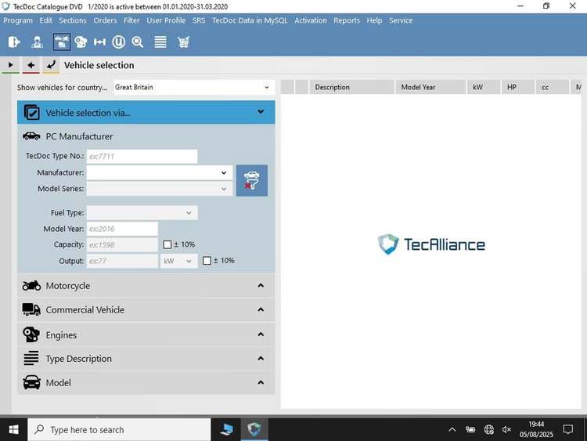
Task: Open the Reports menu
Action: 346,20
